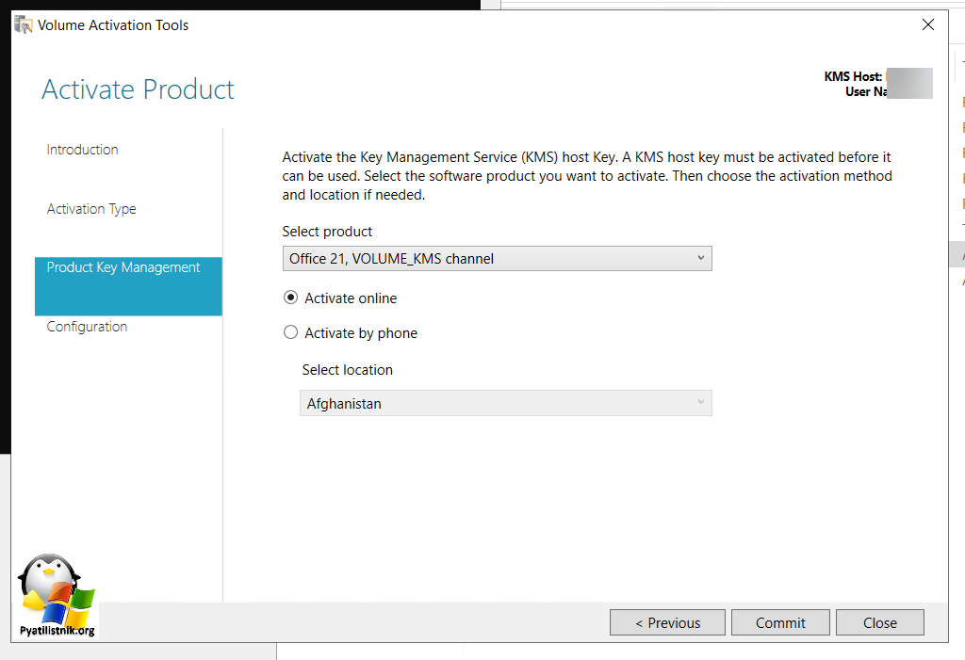Click the Commit button
The height and width of the screenshot is (660, 965).
pos(780,622)
